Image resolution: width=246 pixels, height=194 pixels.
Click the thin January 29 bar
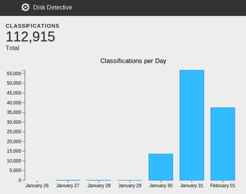(130, 180)
